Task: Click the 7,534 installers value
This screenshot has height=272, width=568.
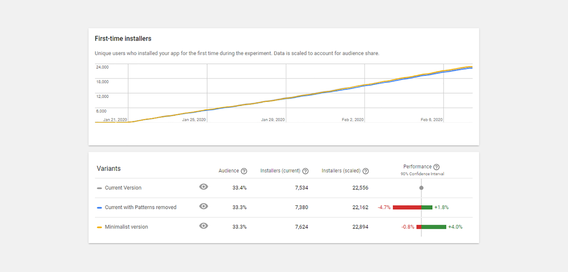Action: click(301, 188)
